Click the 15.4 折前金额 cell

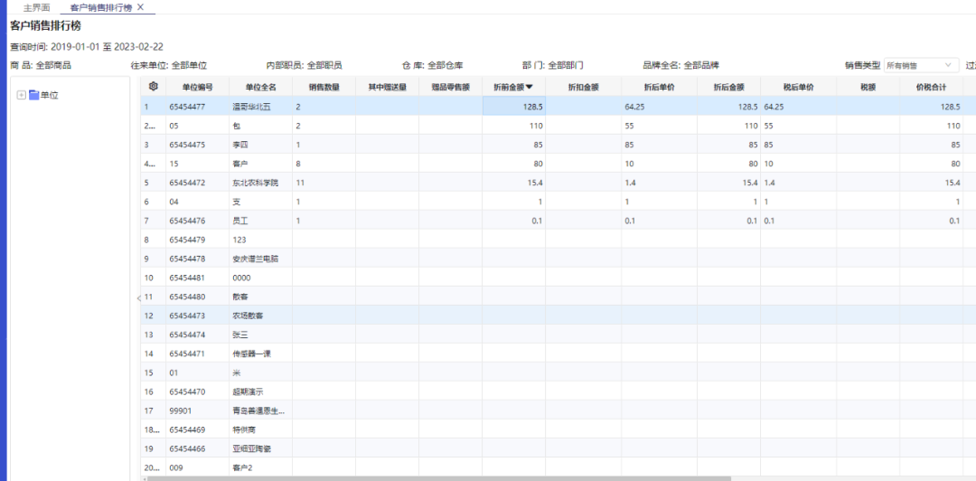coord(514,183)
